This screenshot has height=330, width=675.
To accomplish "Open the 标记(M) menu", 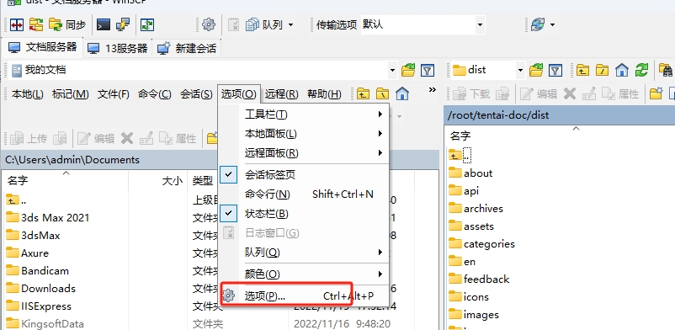I will [70, 94].
